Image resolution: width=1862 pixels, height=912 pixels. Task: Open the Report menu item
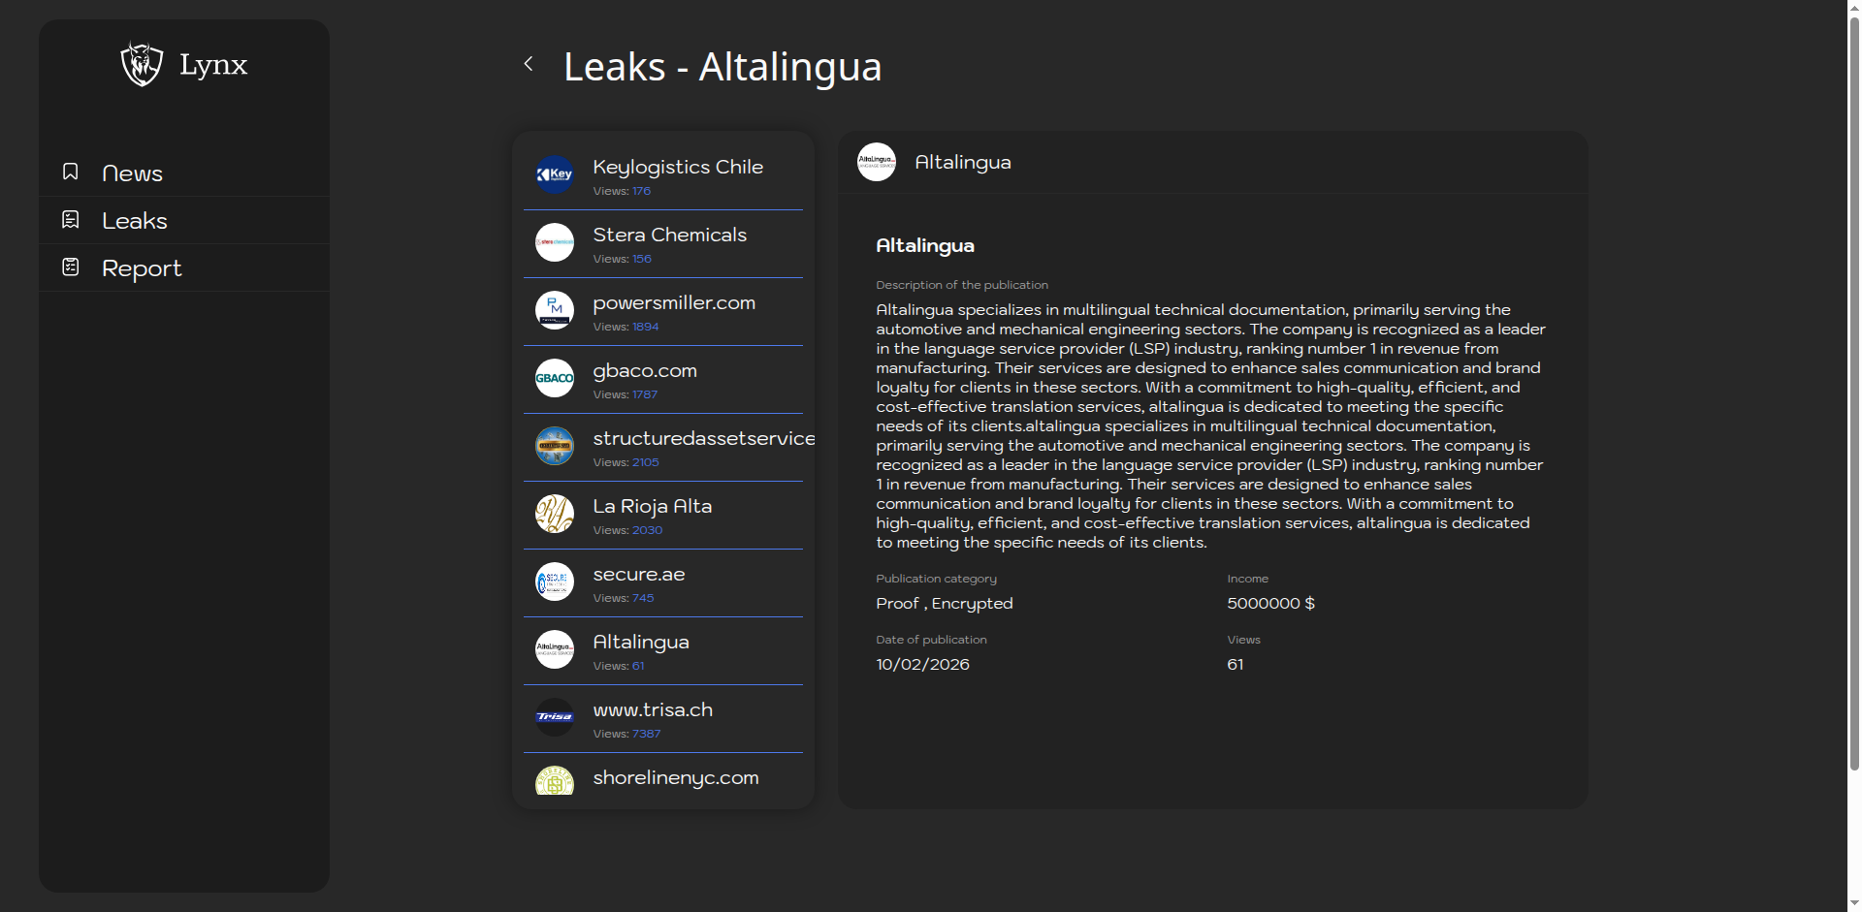click(142, 268)
